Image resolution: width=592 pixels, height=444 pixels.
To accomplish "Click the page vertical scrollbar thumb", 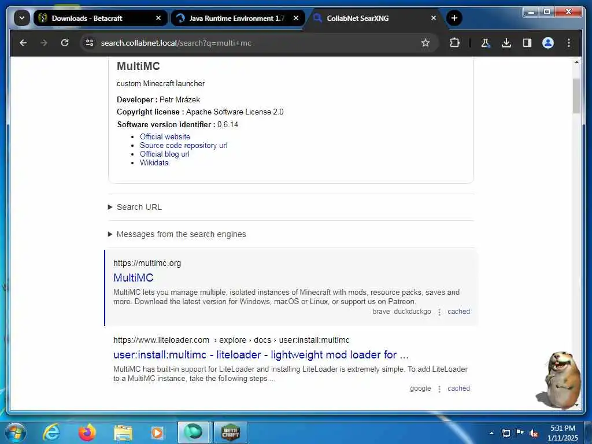I will (576, 96).
